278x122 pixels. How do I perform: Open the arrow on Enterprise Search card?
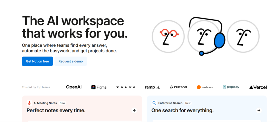(x=259, y=110)
